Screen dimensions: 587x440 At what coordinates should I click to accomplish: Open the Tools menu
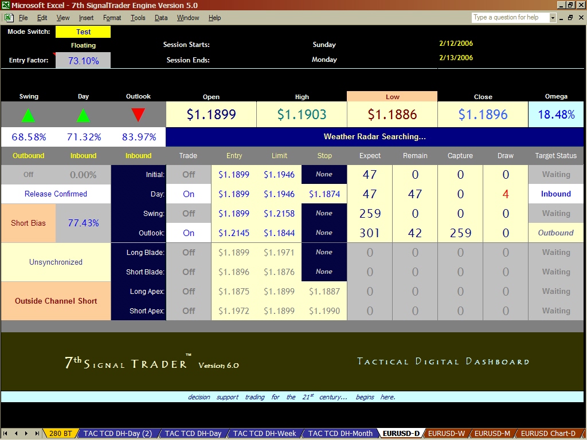(x=138, y=18)
